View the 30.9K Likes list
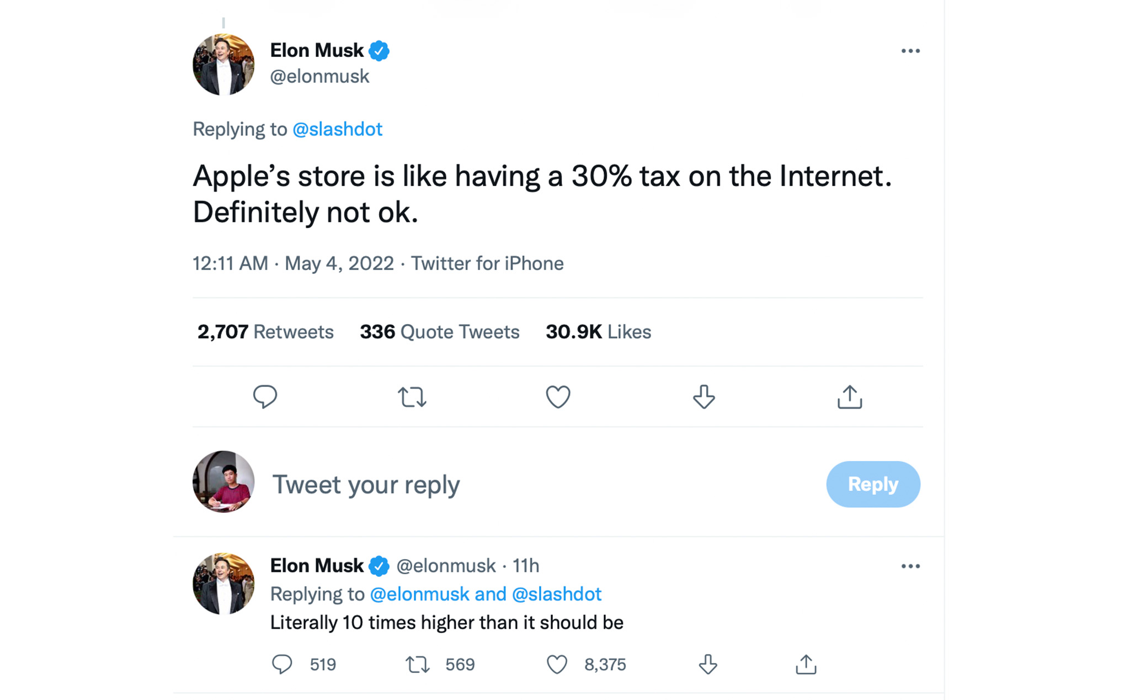 (x=598, y=331)
